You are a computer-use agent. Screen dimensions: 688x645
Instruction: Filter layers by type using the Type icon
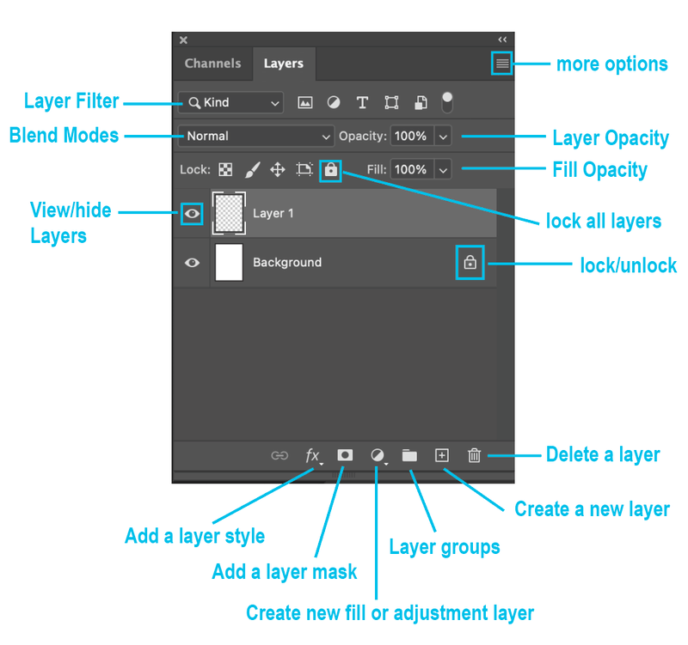(x=362, y=102)
